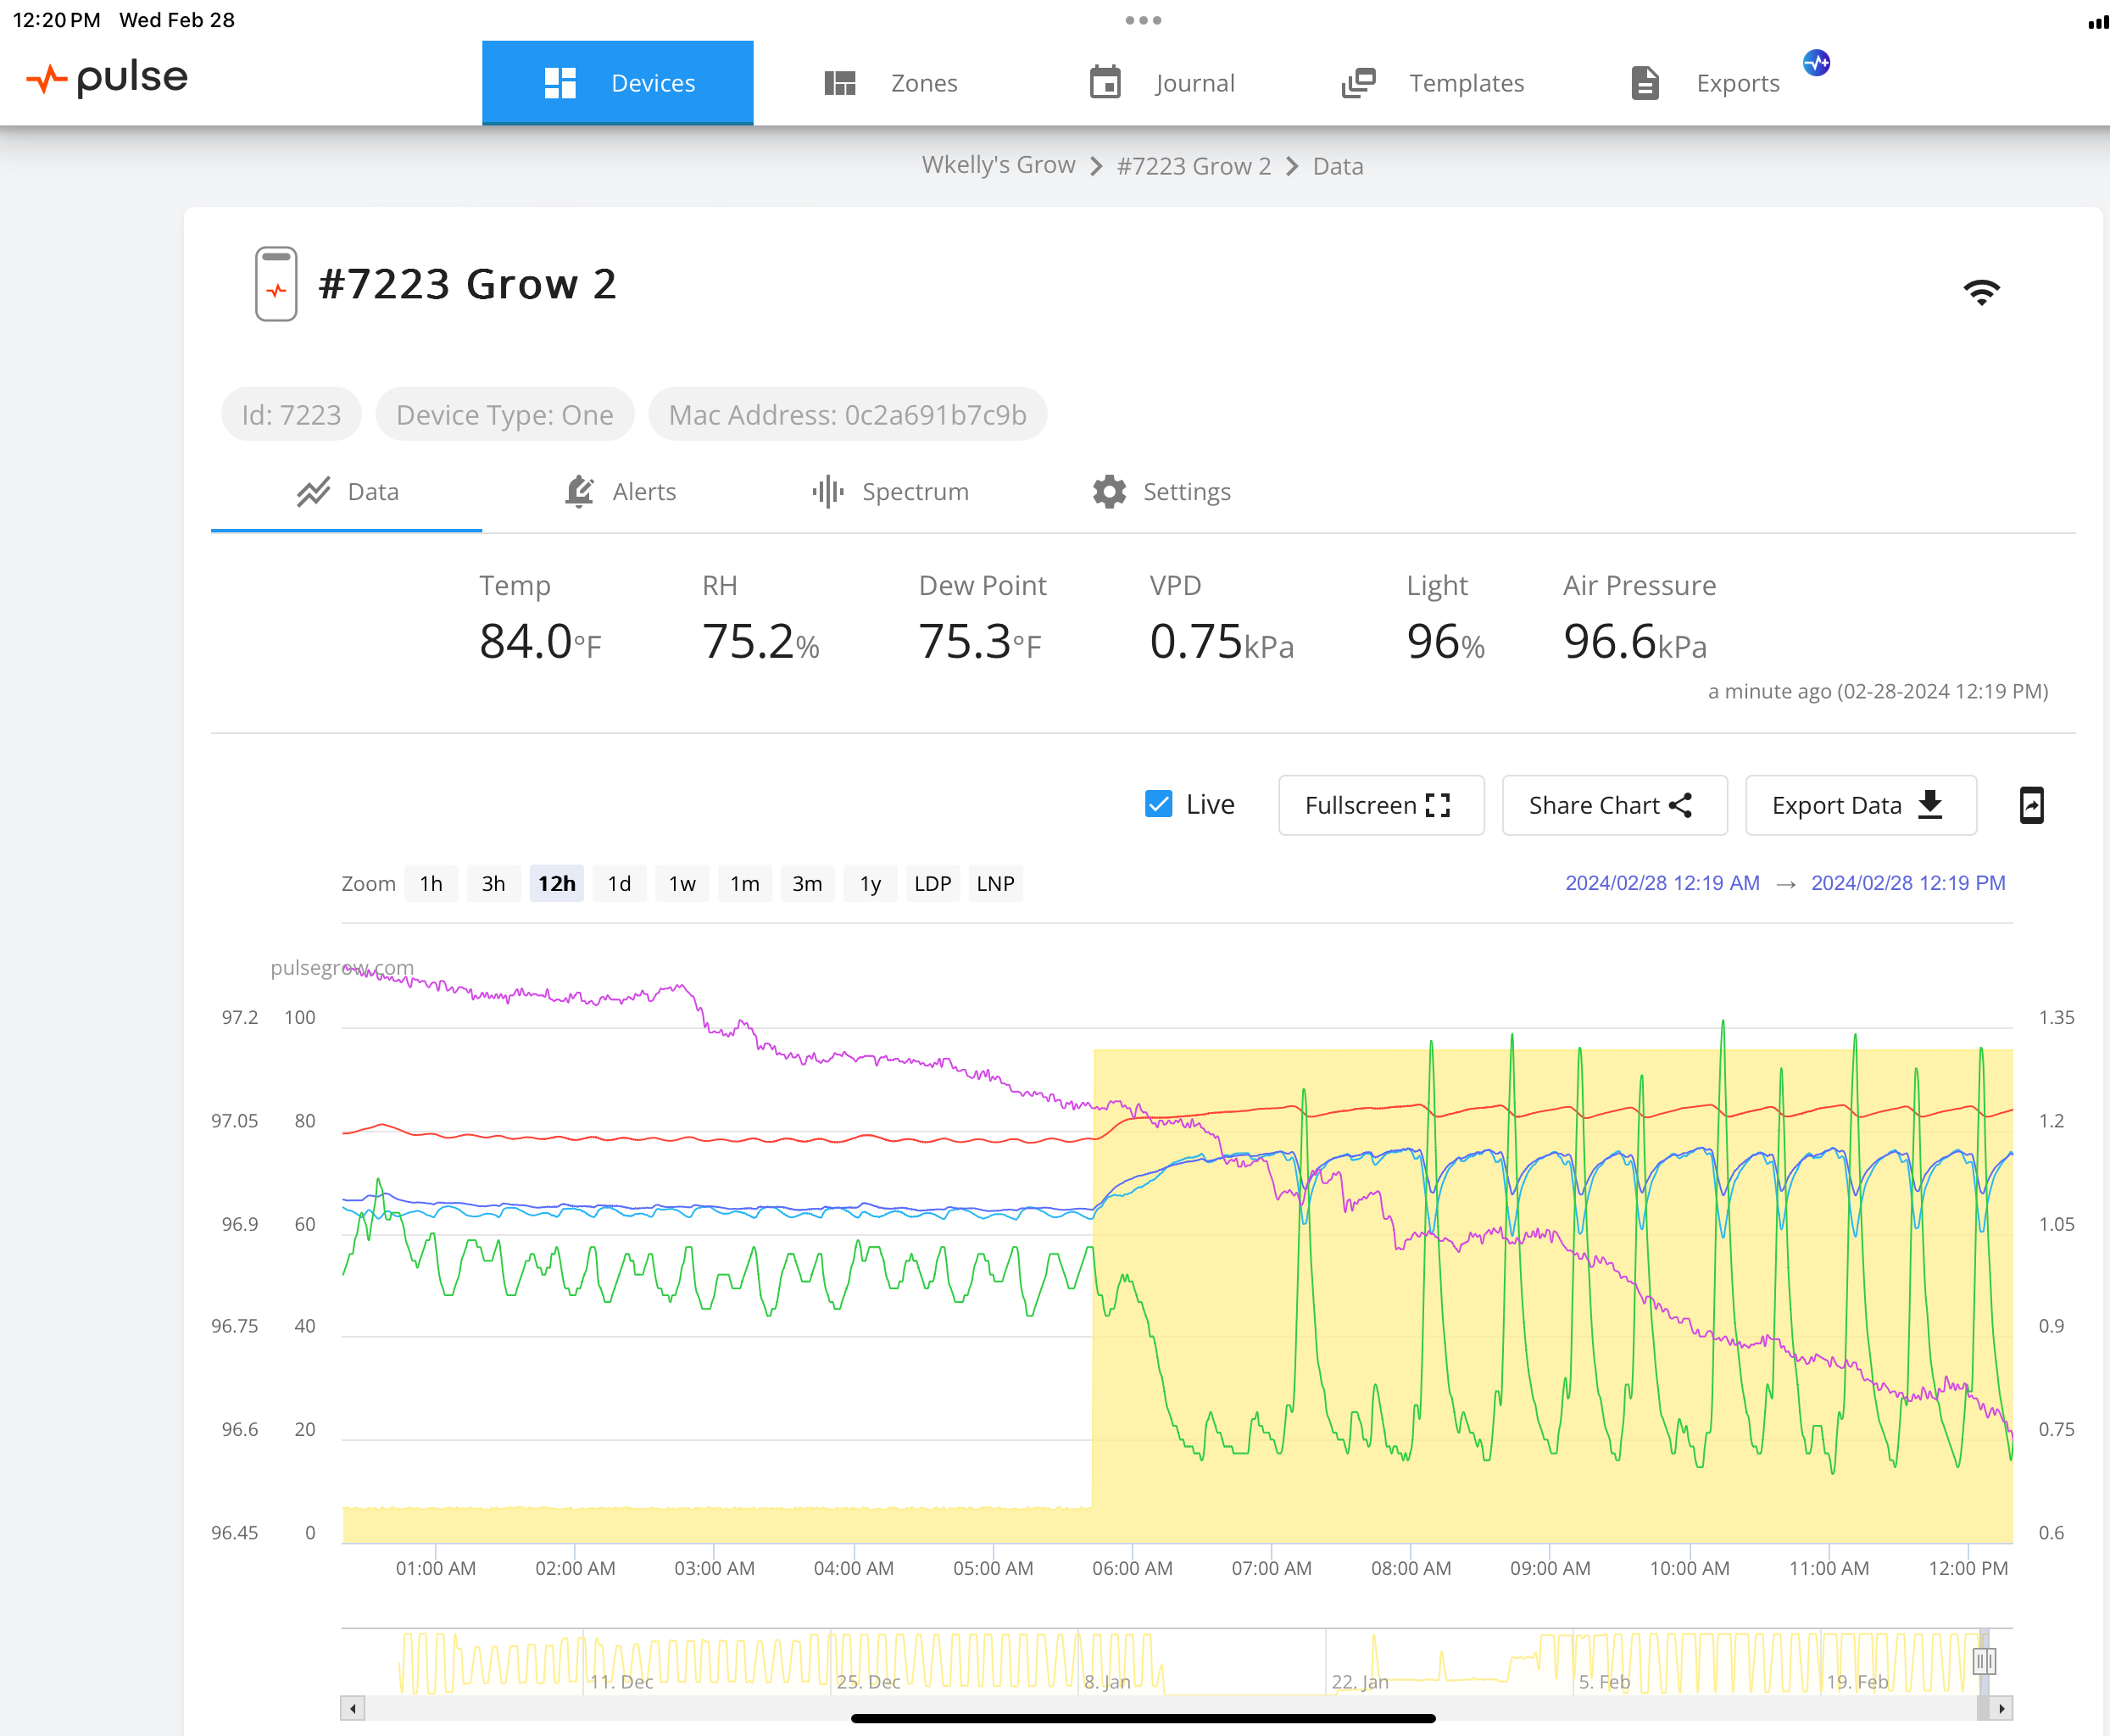Image resolution: width=2110 pixels, height=1736 pixels.
Task: Click the navigator range handle
Action: 1984,1661
